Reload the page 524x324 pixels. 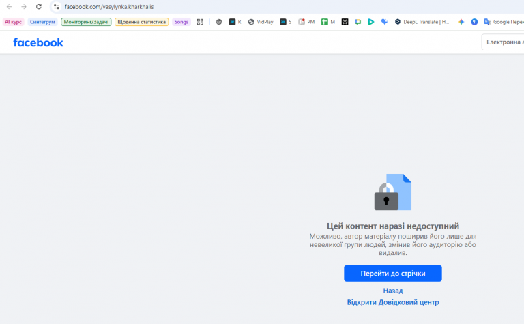pyautogui.click(x=39, y=7)
